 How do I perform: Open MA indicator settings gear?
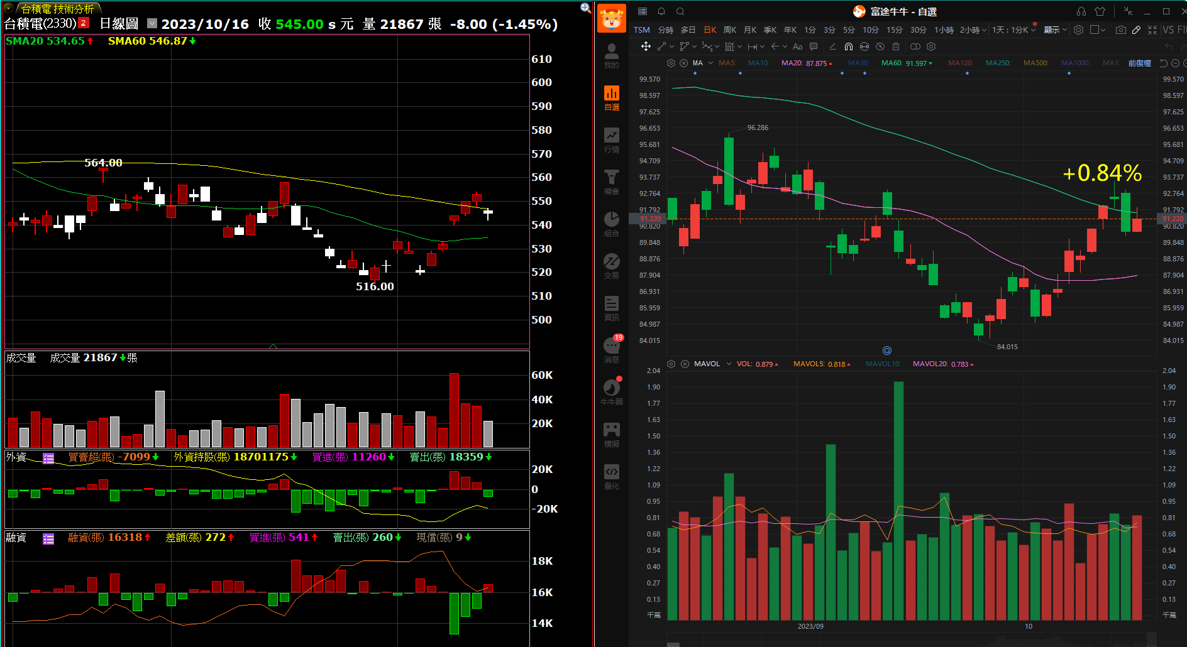point(671,63)
